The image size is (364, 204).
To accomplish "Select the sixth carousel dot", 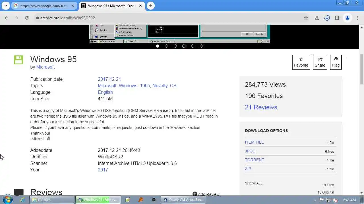I will tap(201, 46).
